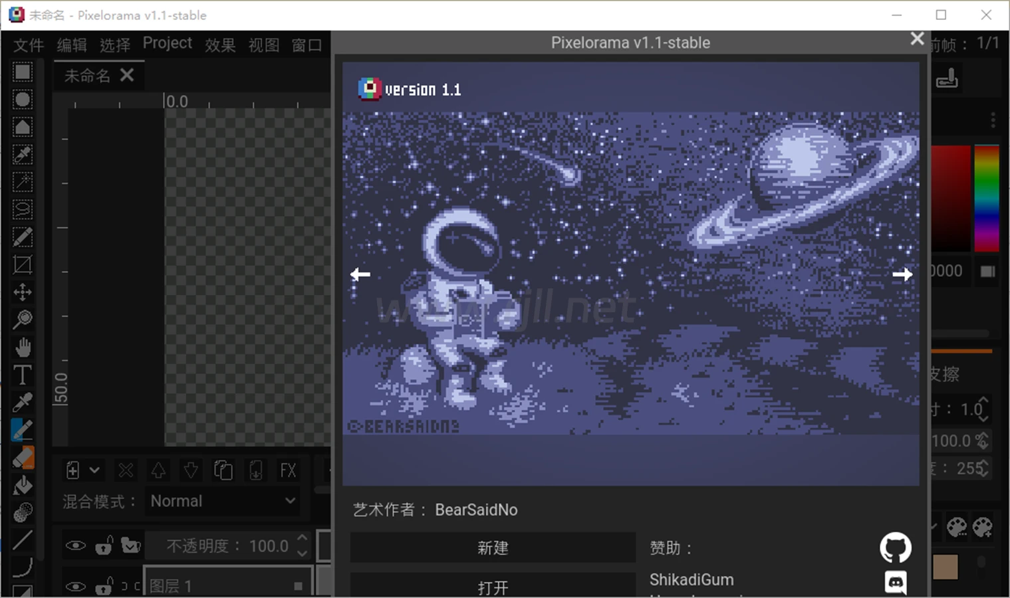Select the Magic Wand selection tool
The width and height of the screenshot is (1010, 598).
tap(23, 182)
